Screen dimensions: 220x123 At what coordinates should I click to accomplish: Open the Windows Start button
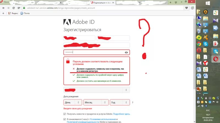click(208, 3)
